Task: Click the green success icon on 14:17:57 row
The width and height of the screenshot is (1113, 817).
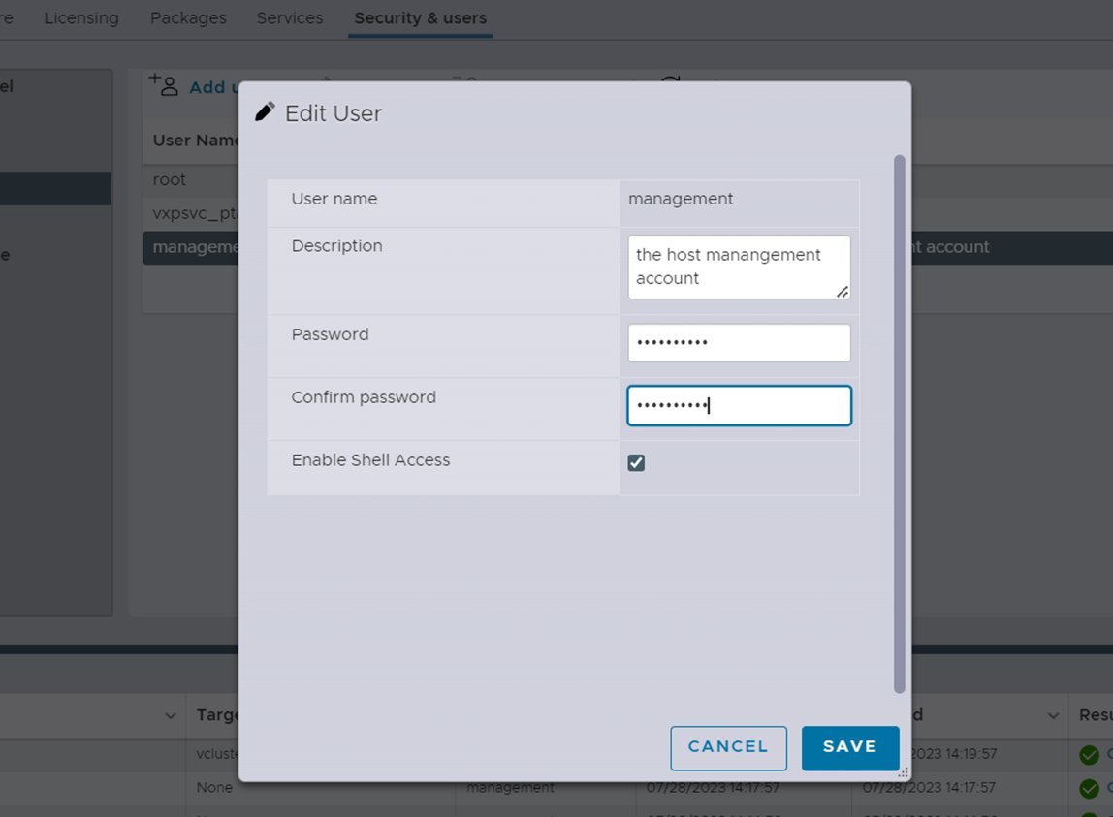Action: [x=1089, y=788]
